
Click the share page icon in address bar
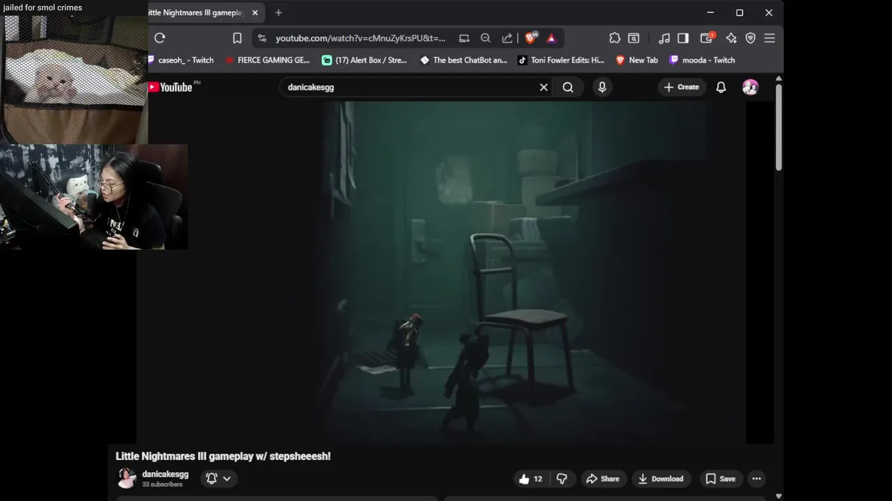507,38
